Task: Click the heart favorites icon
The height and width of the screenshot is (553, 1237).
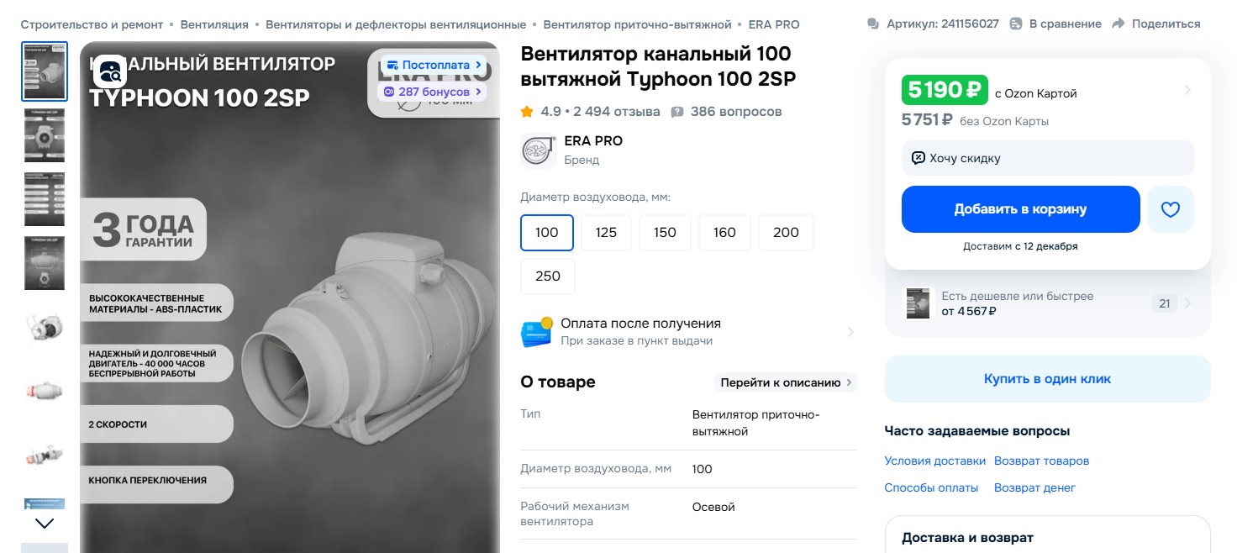Action: 1170,209
